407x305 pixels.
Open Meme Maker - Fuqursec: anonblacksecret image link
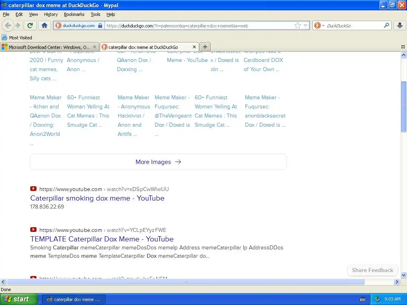265,111
